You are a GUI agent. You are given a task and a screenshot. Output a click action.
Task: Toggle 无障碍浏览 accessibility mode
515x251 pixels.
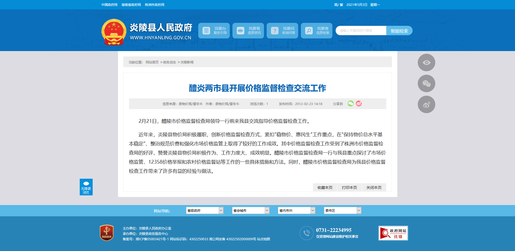click(86, 187)
